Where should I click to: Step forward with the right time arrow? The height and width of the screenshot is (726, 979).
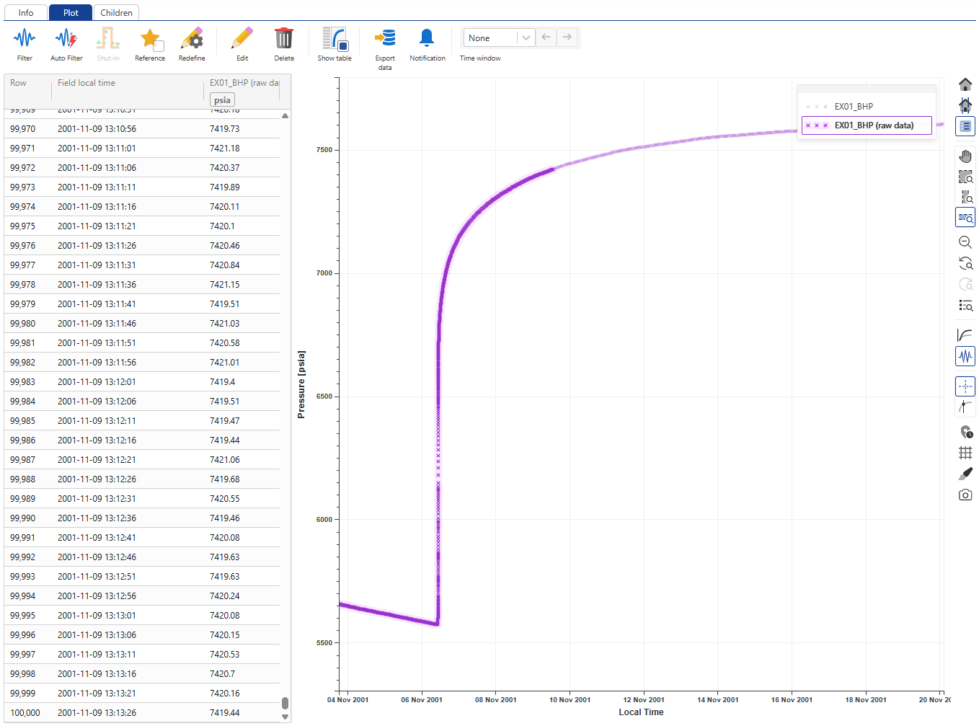[x=567, y=37]
